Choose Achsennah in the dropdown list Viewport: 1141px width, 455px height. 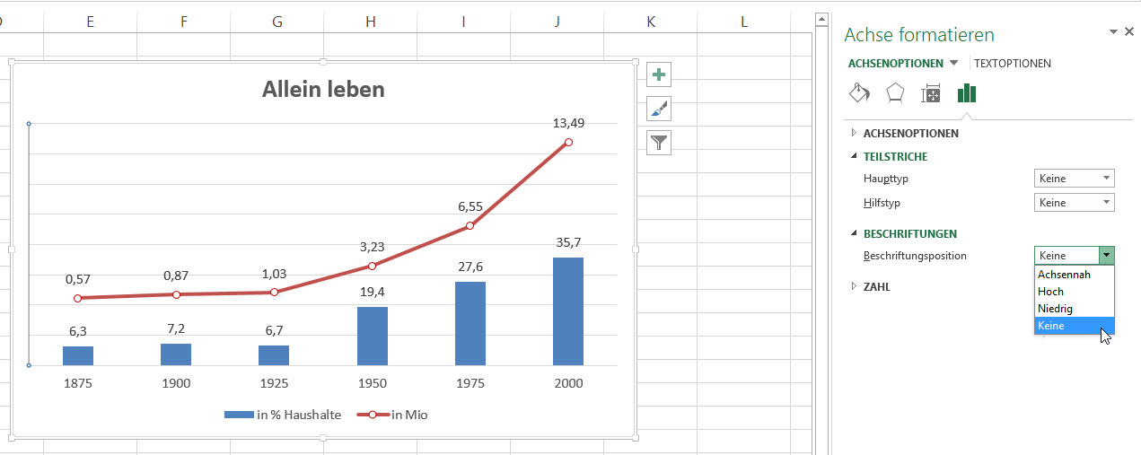1064,275
